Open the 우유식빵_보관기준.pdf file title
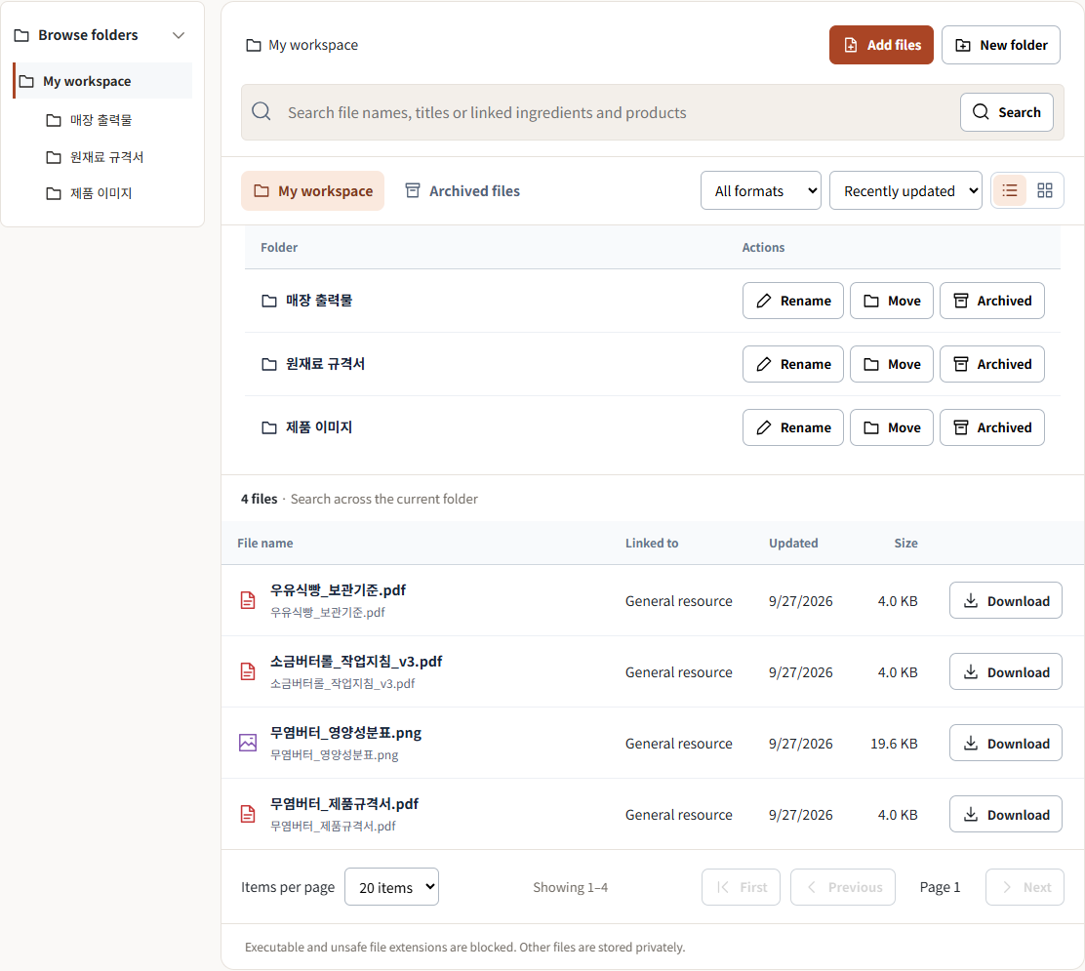 coord(338,590)
